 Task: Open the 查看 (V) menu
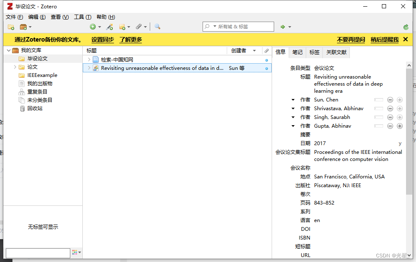pyautogui.click(x=59, y=17)
